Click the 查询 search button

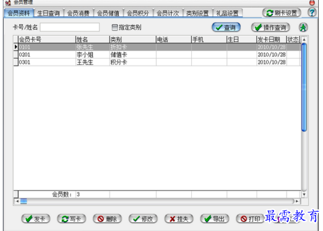[226, 28]
